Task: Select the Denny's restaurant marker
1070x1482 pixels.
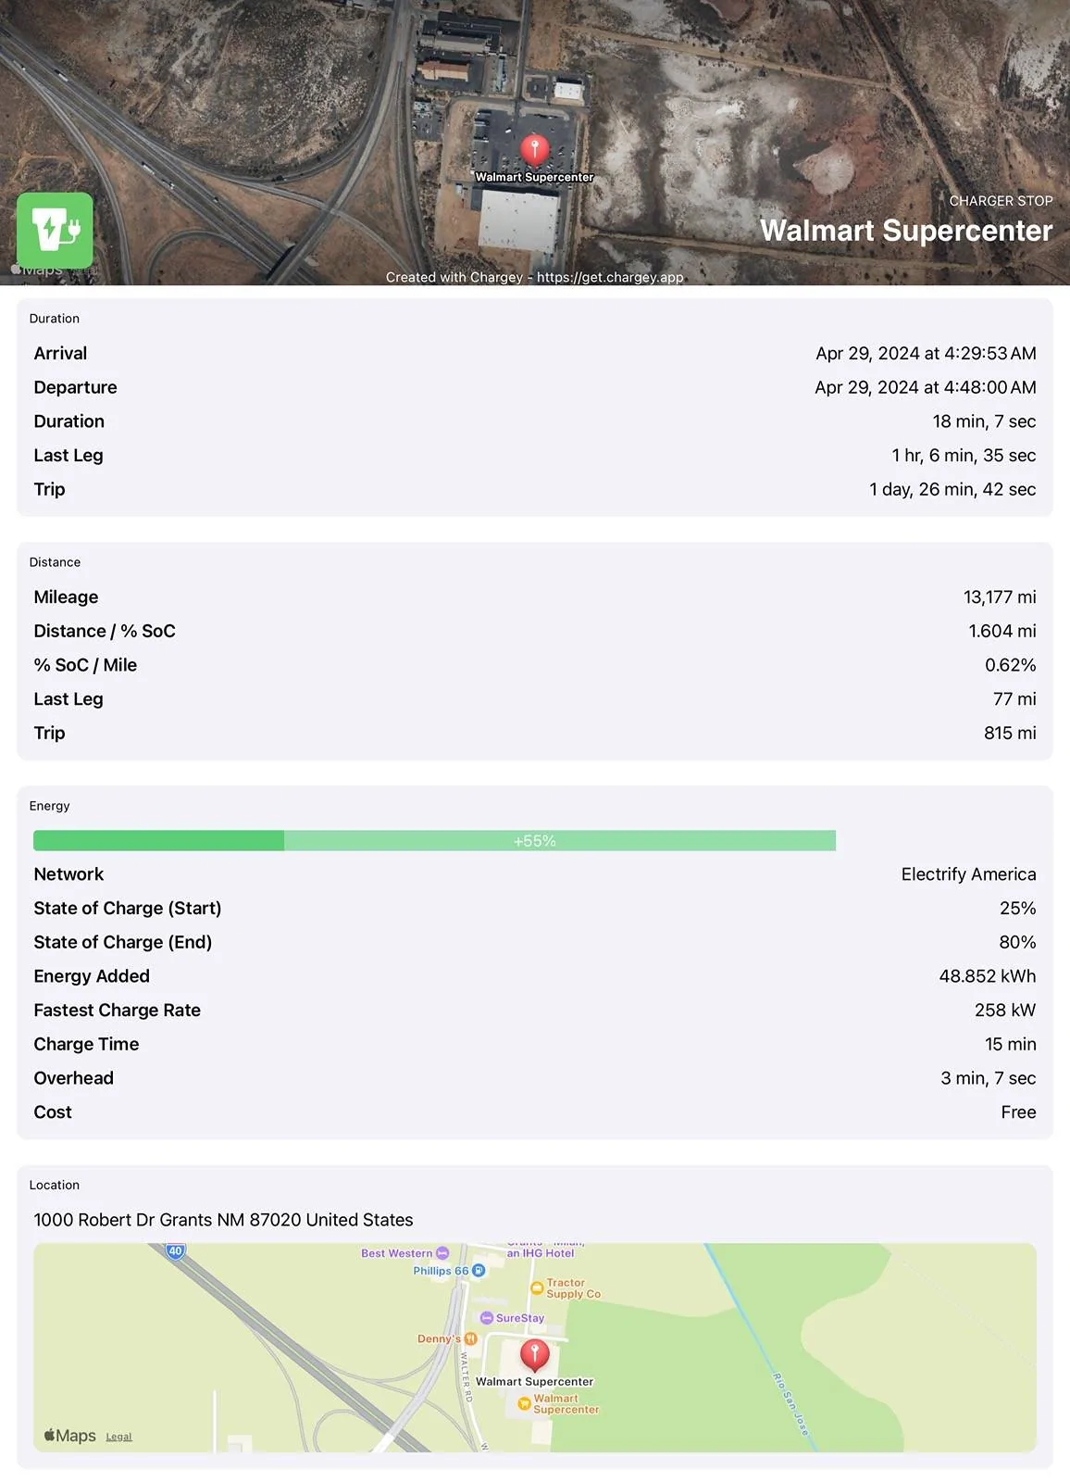Action: click(470, 1338)
